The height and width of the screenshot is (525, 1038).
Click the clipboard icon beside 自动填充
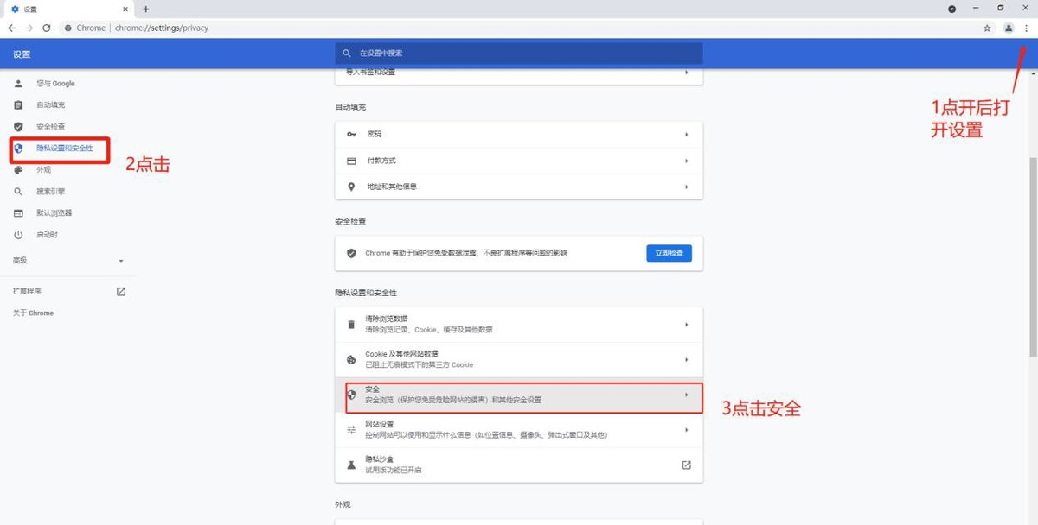(x=18, y=105)
